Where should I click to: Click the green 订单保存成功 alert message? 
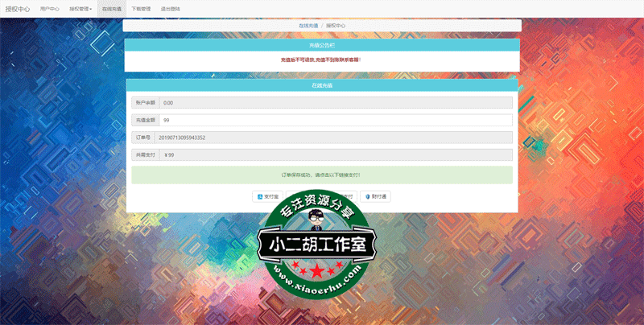(322, 175)
